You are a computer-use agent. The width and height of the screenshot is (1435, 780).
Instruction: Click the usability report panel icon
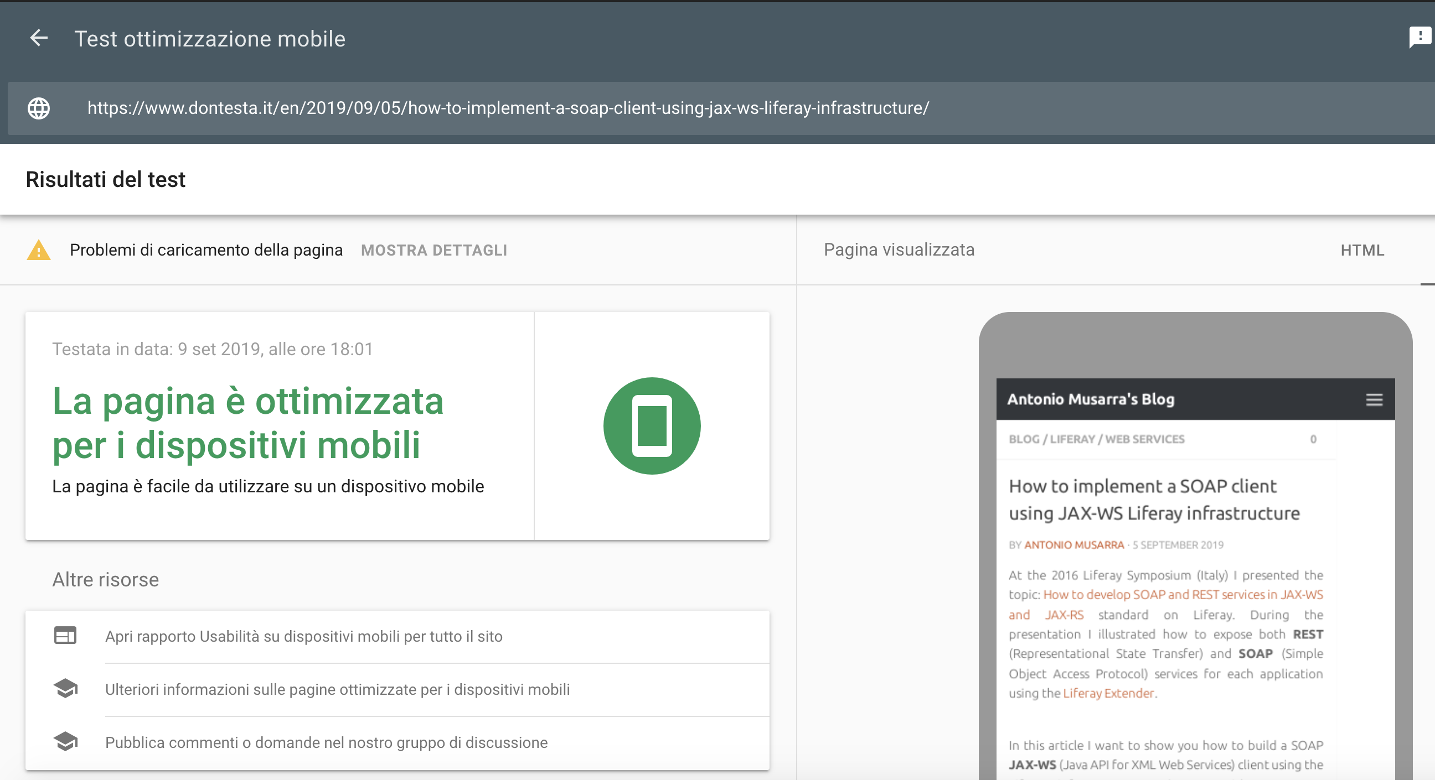65,635
